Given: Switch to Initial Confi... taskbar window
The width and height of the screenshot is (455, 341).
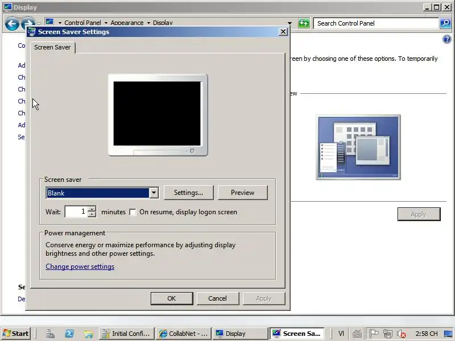Looking at the screenshot, I should point(126,334).
